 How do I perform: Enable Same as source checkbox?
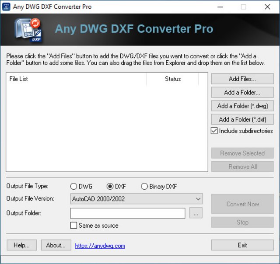pyautogui.click(x=73, y=225)
